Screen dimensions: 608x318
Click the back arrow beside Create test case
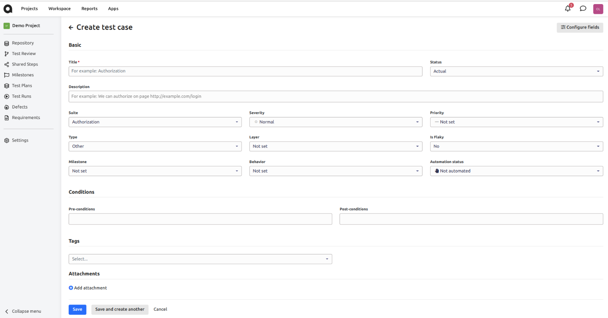[x=71, y=27]
